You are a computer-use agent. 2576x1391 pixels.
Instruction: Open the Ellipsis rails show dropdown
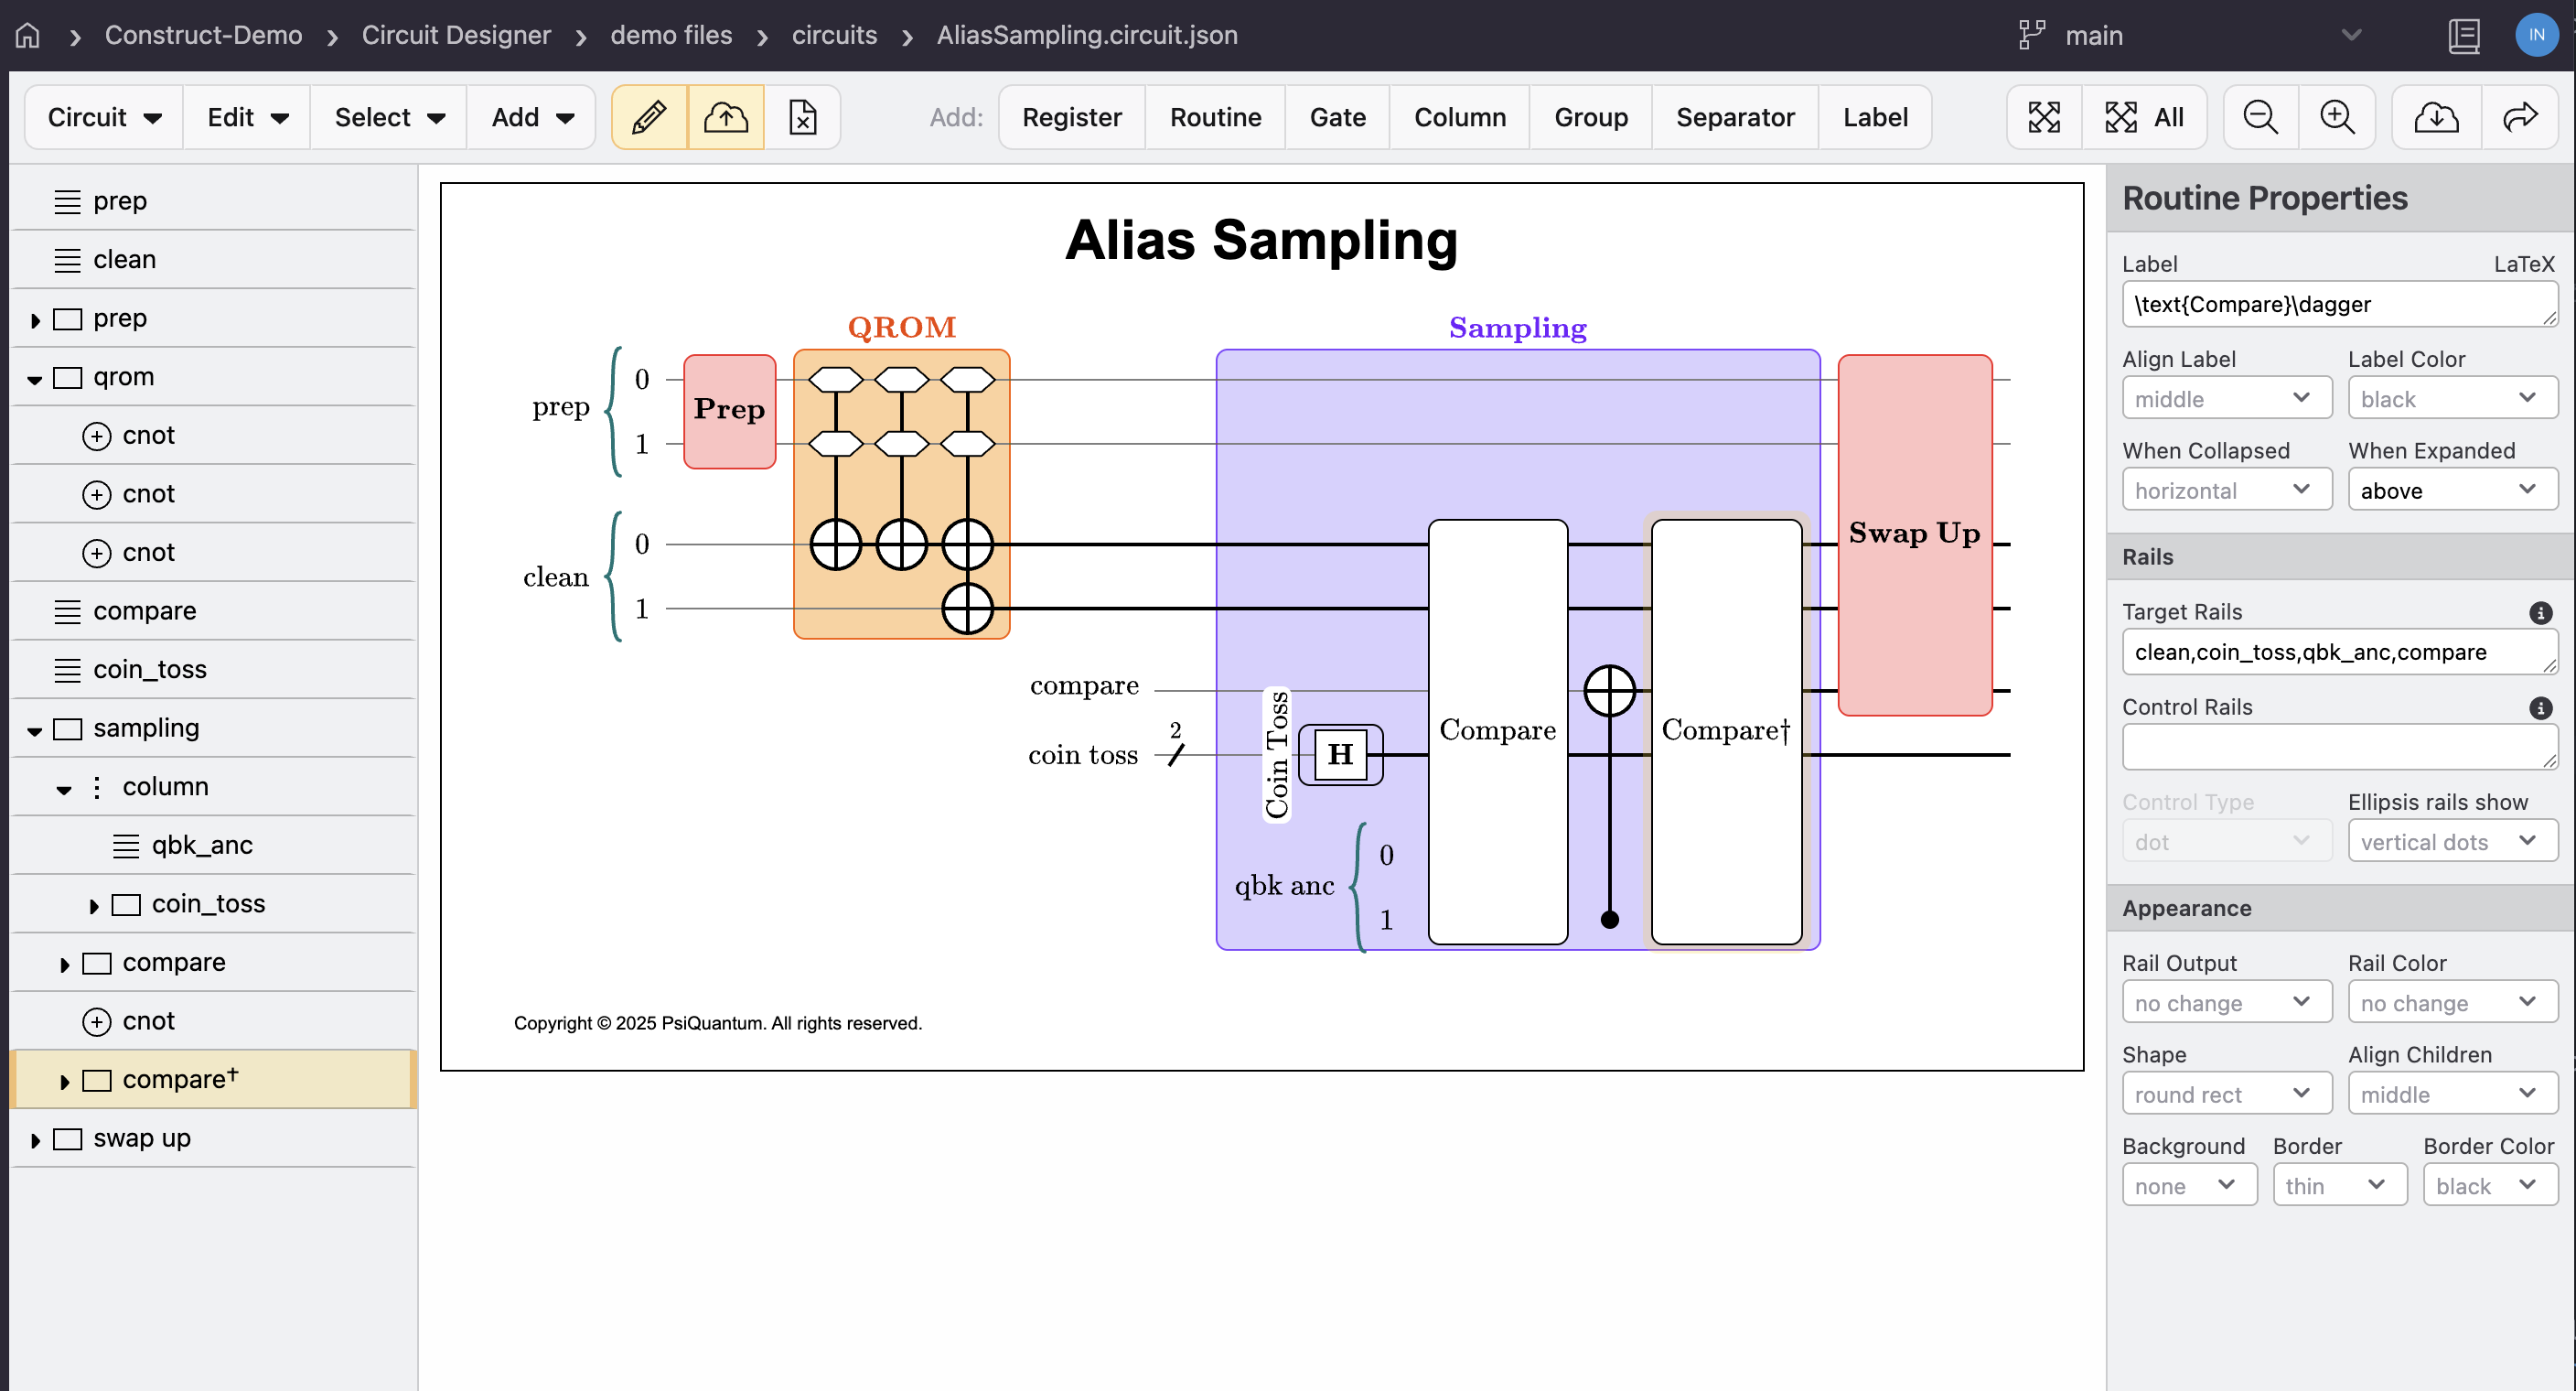pos(2452,842)
